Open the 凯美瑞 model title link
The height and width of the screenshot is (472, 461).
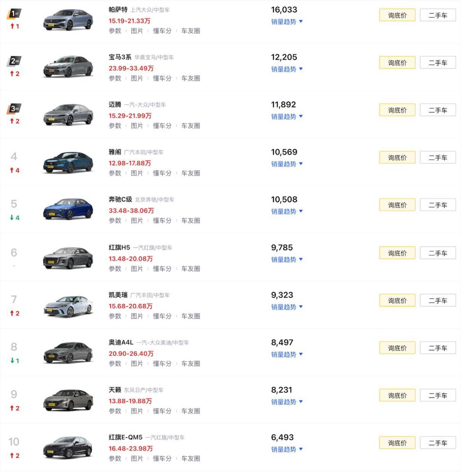tap(118, 295)
